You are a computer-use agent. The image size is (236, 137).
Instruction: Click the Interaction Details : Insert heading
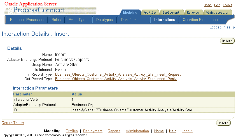pos(35,34)
